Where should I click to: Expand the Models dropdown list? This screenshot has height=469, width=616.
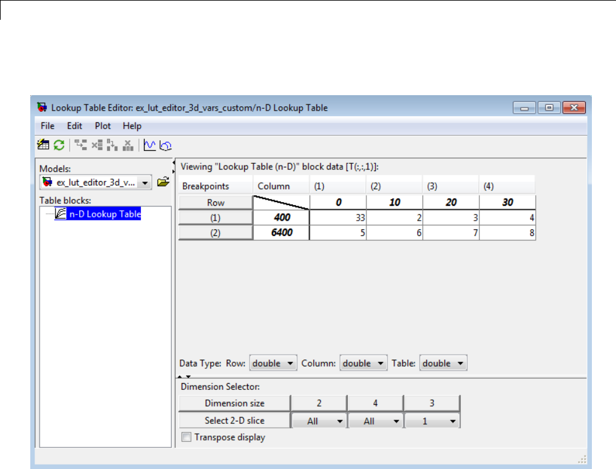(145, 183)
